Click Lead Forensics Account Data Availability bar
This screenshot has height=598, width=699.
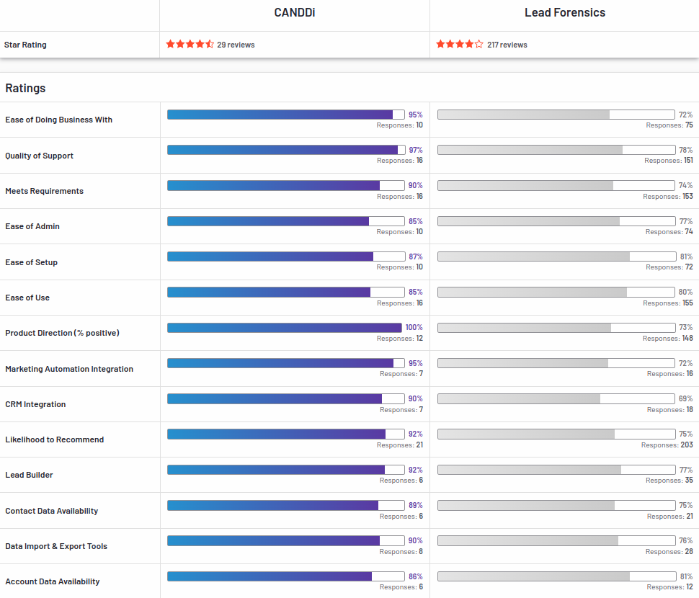557,576
